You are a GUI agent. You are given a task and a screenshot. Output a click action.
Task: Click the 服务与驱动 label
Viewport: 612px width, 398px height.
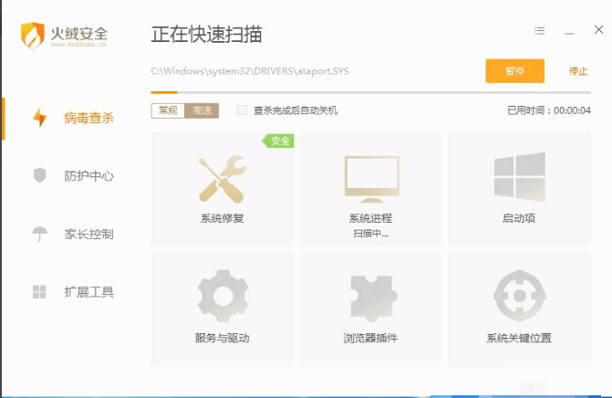pos(222,338)
